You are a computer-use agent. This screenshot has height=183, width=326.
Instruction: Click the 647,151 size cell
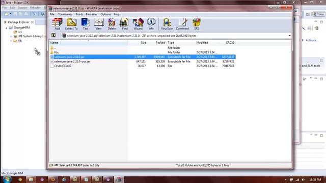[141, 62]
